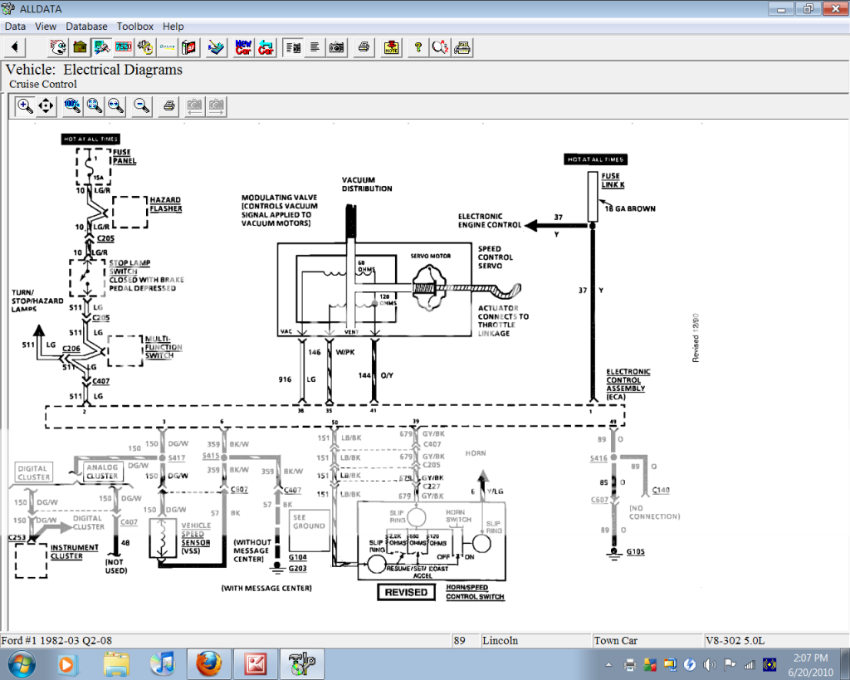The image size is (850, 680).
Task: Click the blue scan tool icon
Action: (216, 47)
